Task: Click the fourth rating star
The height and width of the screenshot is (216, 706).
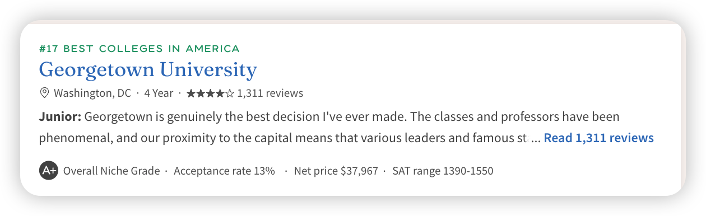Action: click(220, 93)
